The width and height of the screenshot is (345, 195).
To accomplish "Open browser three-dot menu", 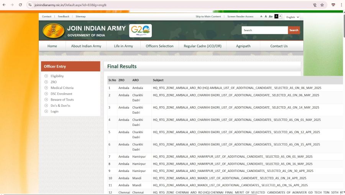I will pos(341,5).
